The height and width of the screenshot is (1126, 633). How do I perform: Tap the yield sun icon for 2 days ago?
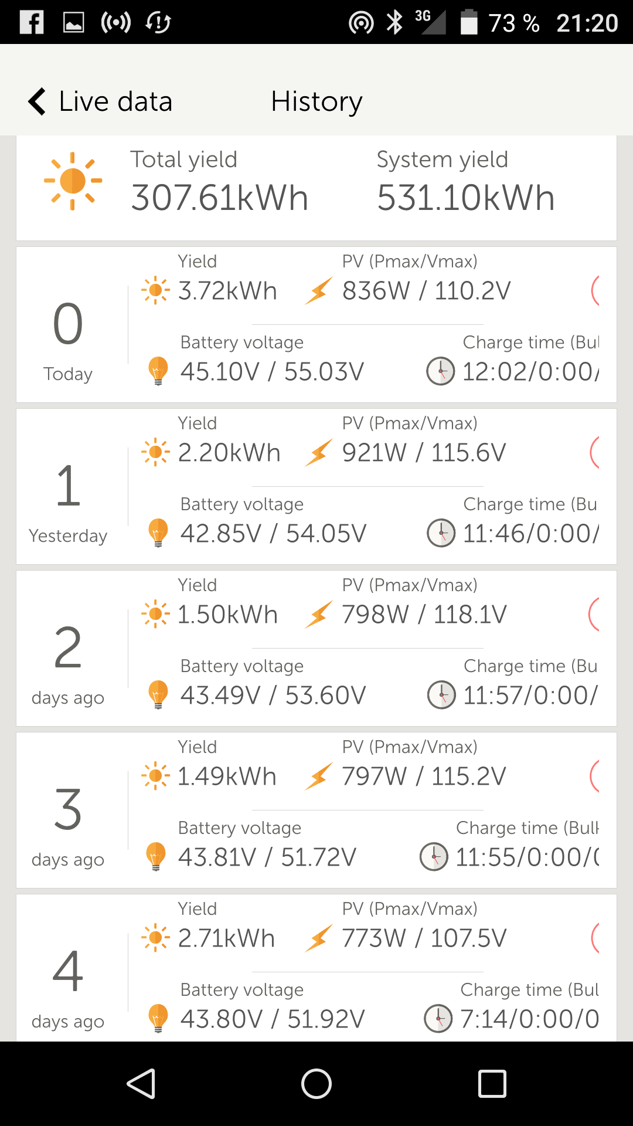click(155, 614)
